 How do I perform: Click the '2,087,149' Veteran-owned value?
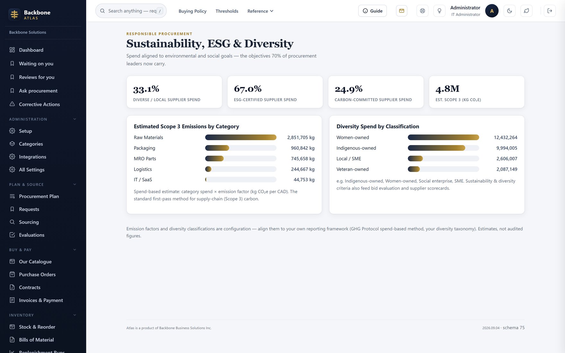coord(507,169)
